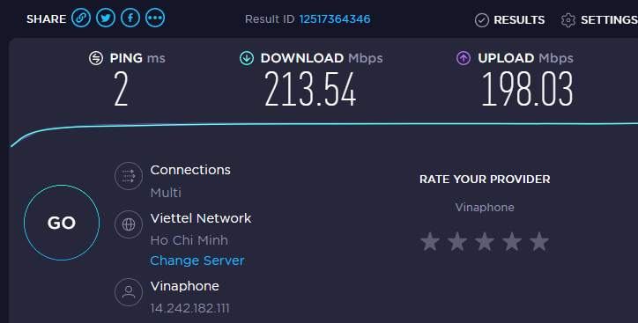Start a new test with GO
Viewport: 638px width, 323px height.
point(62,223)
